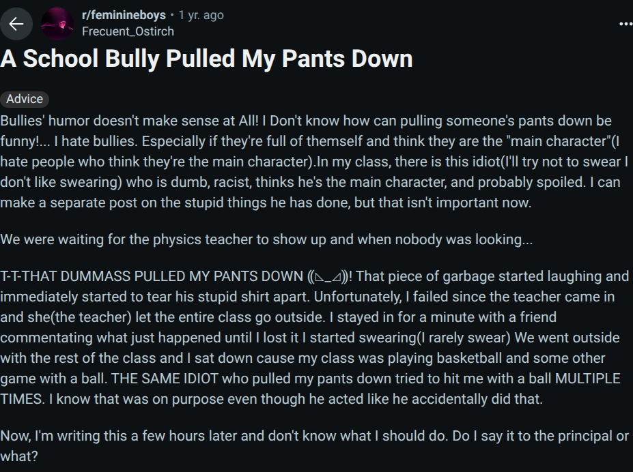Click the post title about the school bully

206,59
